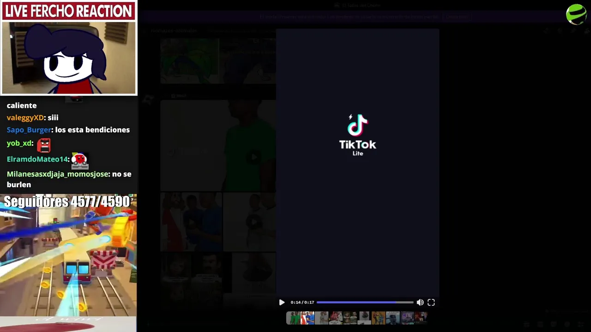Click the angry red emote by yob_xd
591x332 pixels.
coord(44,145)
